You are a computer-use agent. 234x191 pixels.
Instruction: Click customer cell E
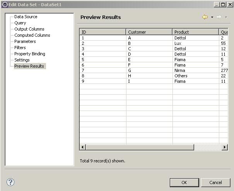coord(149,60)
